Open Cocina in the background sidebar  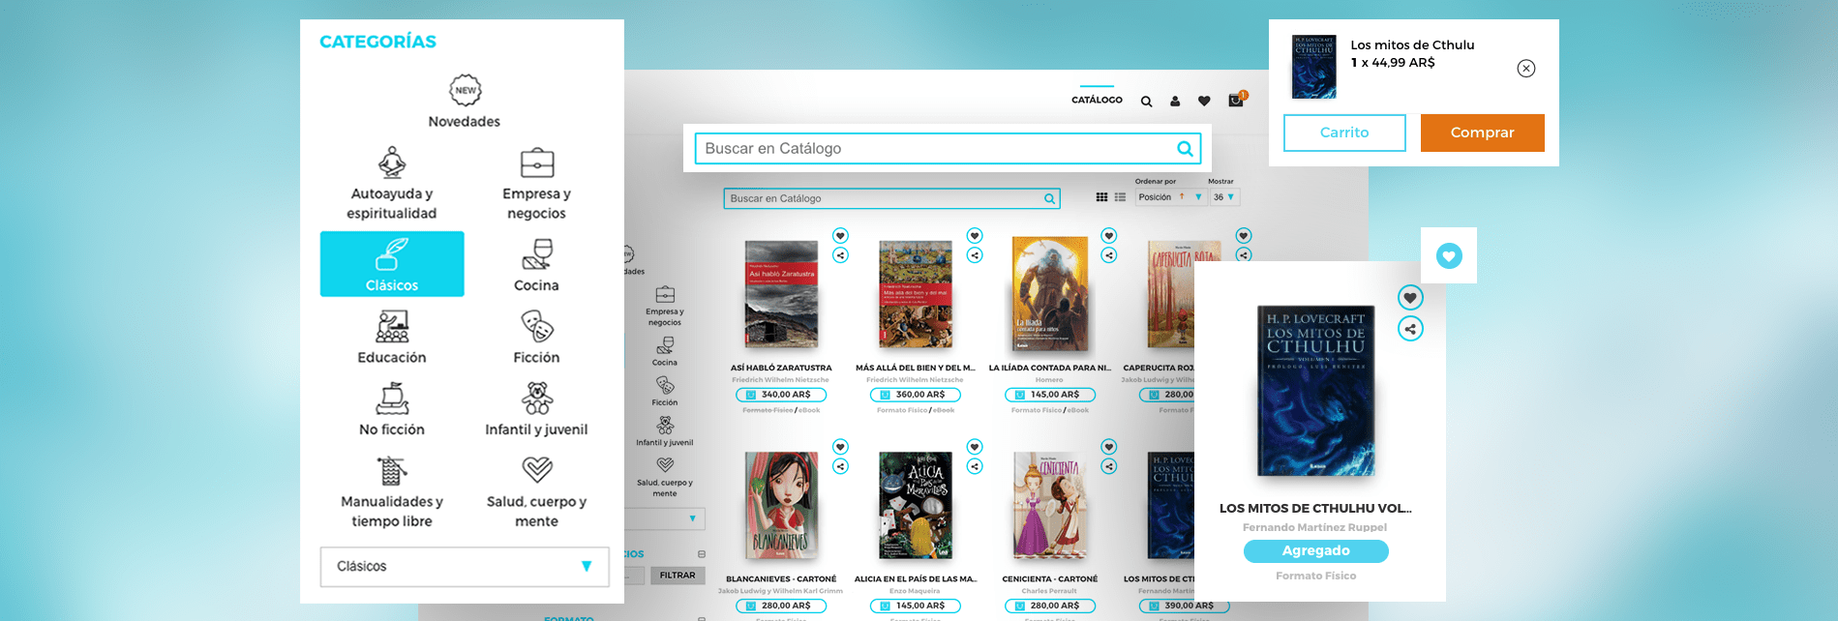point(665,351)
